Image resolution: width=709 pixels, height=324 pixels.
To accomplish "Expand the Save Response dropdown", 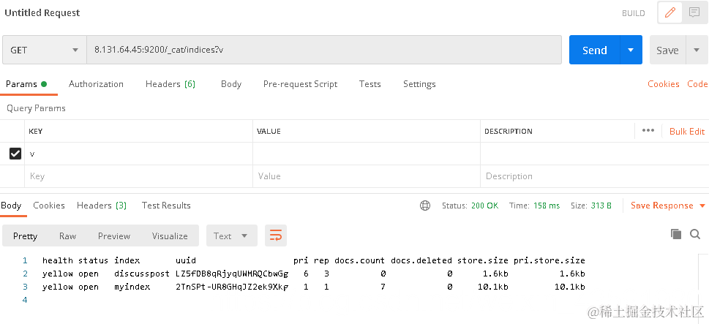I will [702, 206].
